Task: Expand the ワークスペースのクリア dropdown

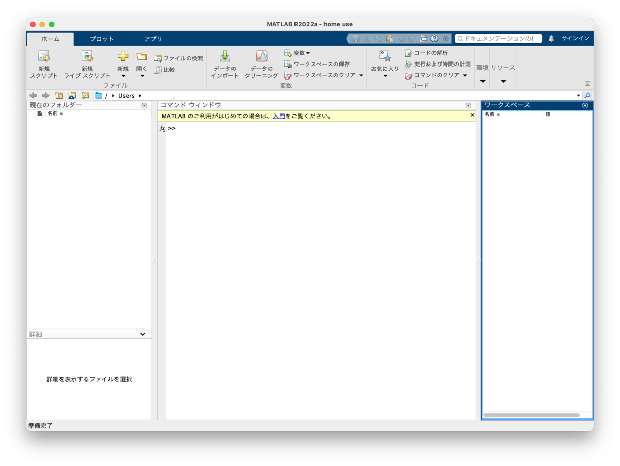Action: click(361, 75)
